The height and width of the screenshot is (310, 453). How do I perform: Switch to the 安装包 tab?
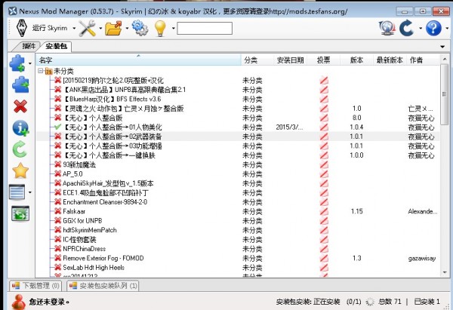57,46
